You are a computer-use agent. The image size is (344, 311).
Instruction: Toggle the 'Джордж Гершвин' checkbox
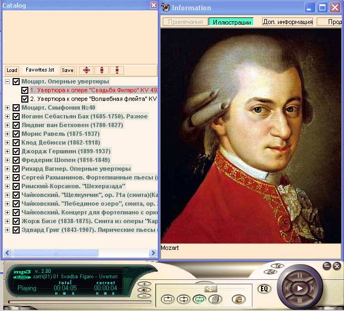pyautogui.click(x=16, y=152)
